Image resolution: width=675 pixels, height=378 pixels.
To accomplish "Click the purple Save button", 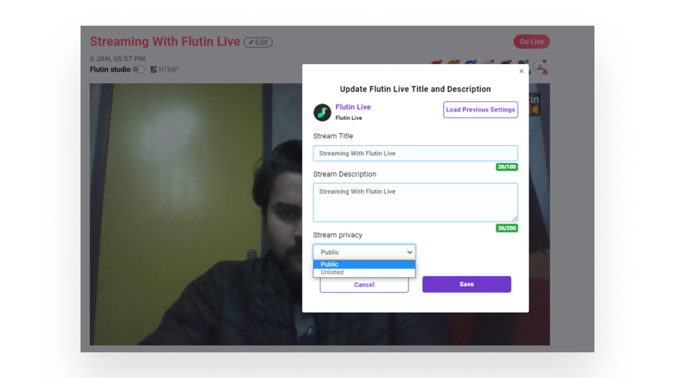I will tap(466, 284).
